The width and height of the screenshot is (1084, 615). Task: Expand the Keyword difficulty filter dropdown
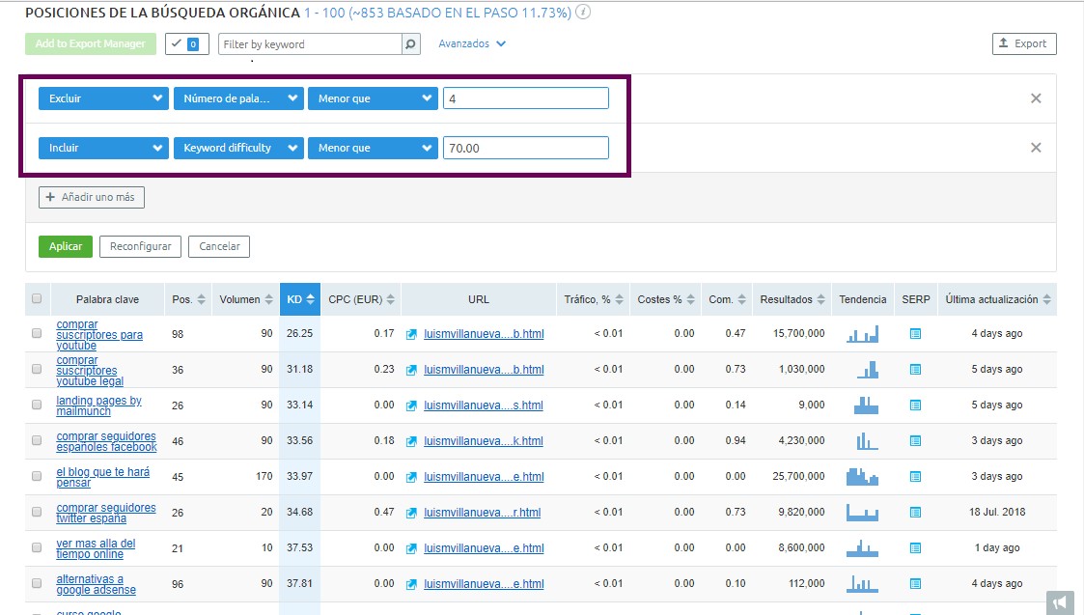coord(237,148)
